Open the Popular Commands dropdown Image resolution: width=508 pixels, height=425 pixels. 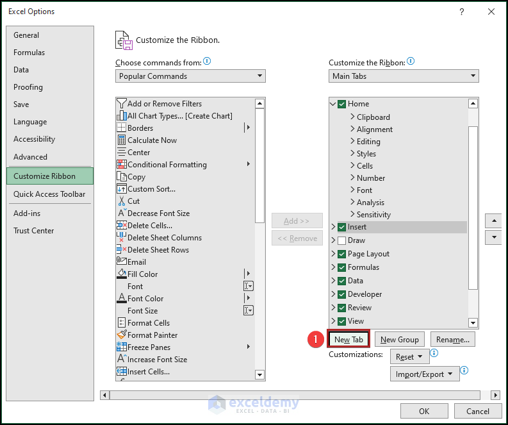click(190, 76)
